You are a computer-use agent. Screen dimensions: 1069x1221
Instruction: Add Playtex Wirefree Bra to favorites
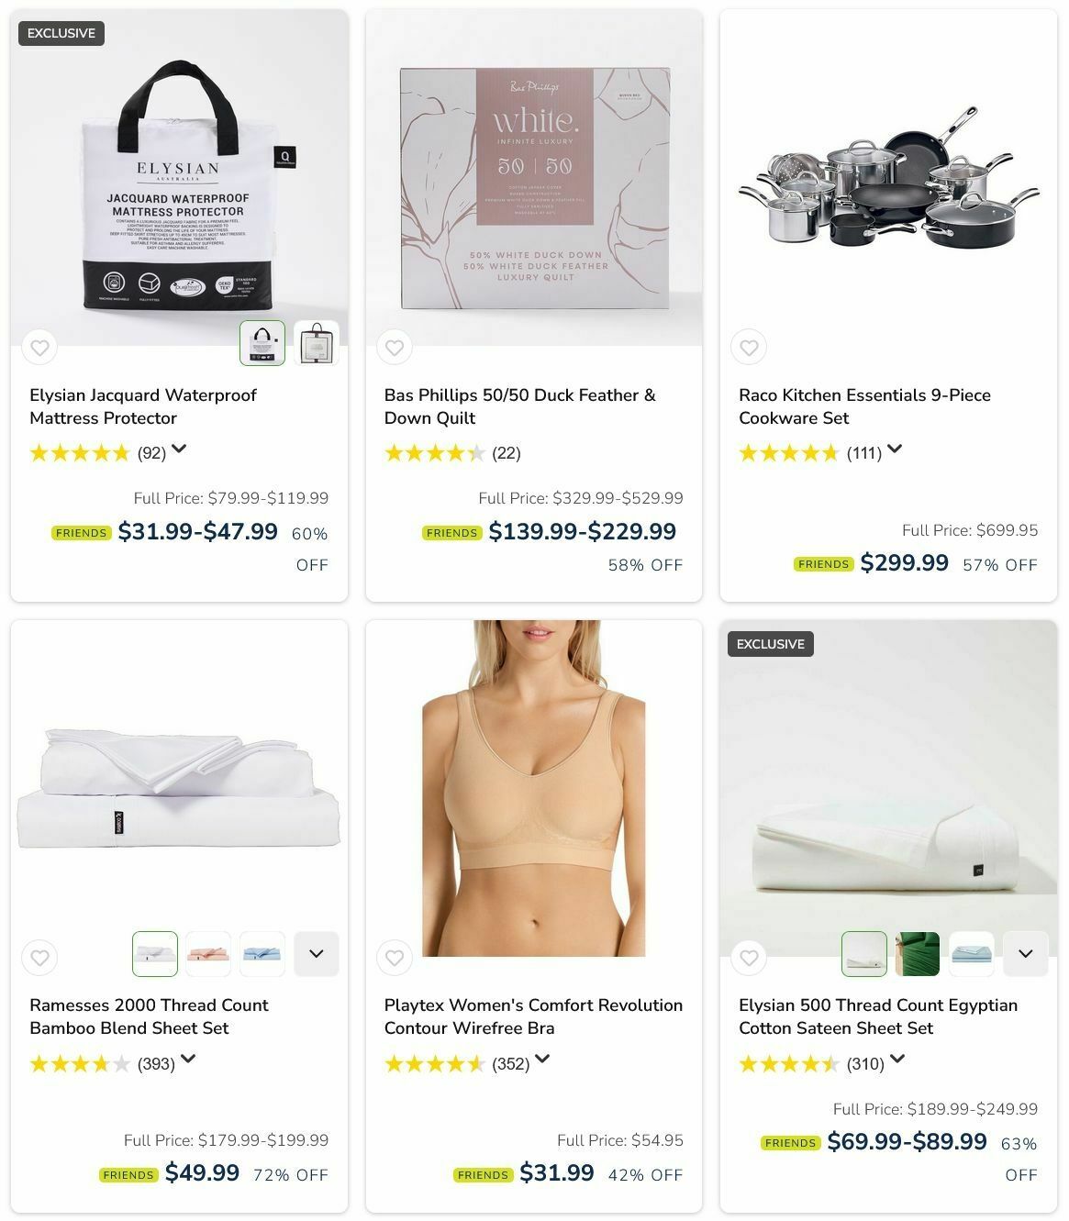click(395, 958)
